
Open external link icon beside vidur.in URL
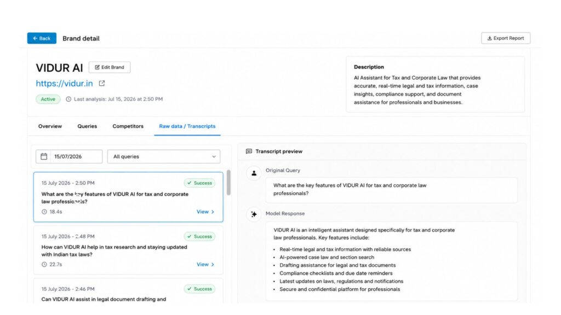click(102, 83)
